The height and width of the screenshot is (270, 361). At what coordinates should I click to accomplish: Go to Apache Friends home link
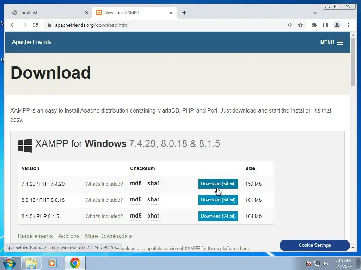31,42
